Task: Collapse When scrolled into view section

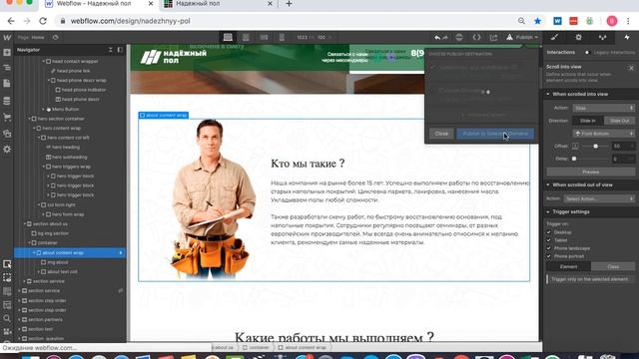Action: (548, 94)
